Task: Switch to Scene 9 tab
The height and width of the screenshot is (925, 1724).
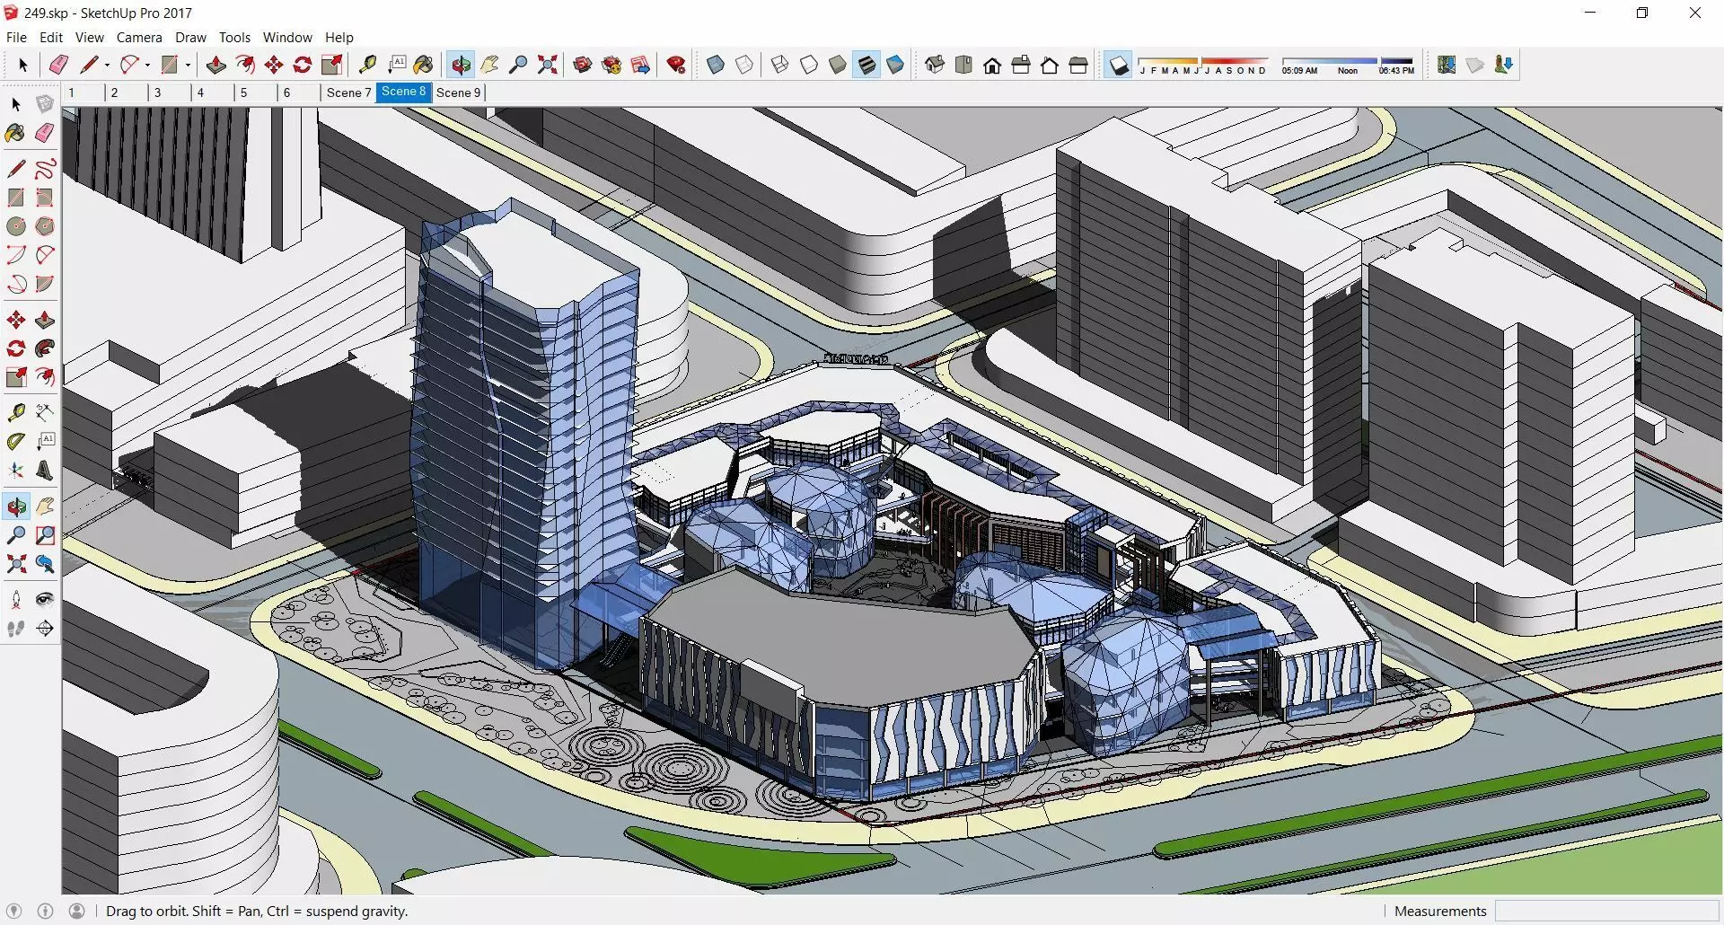Action: [x=459, y=92]
